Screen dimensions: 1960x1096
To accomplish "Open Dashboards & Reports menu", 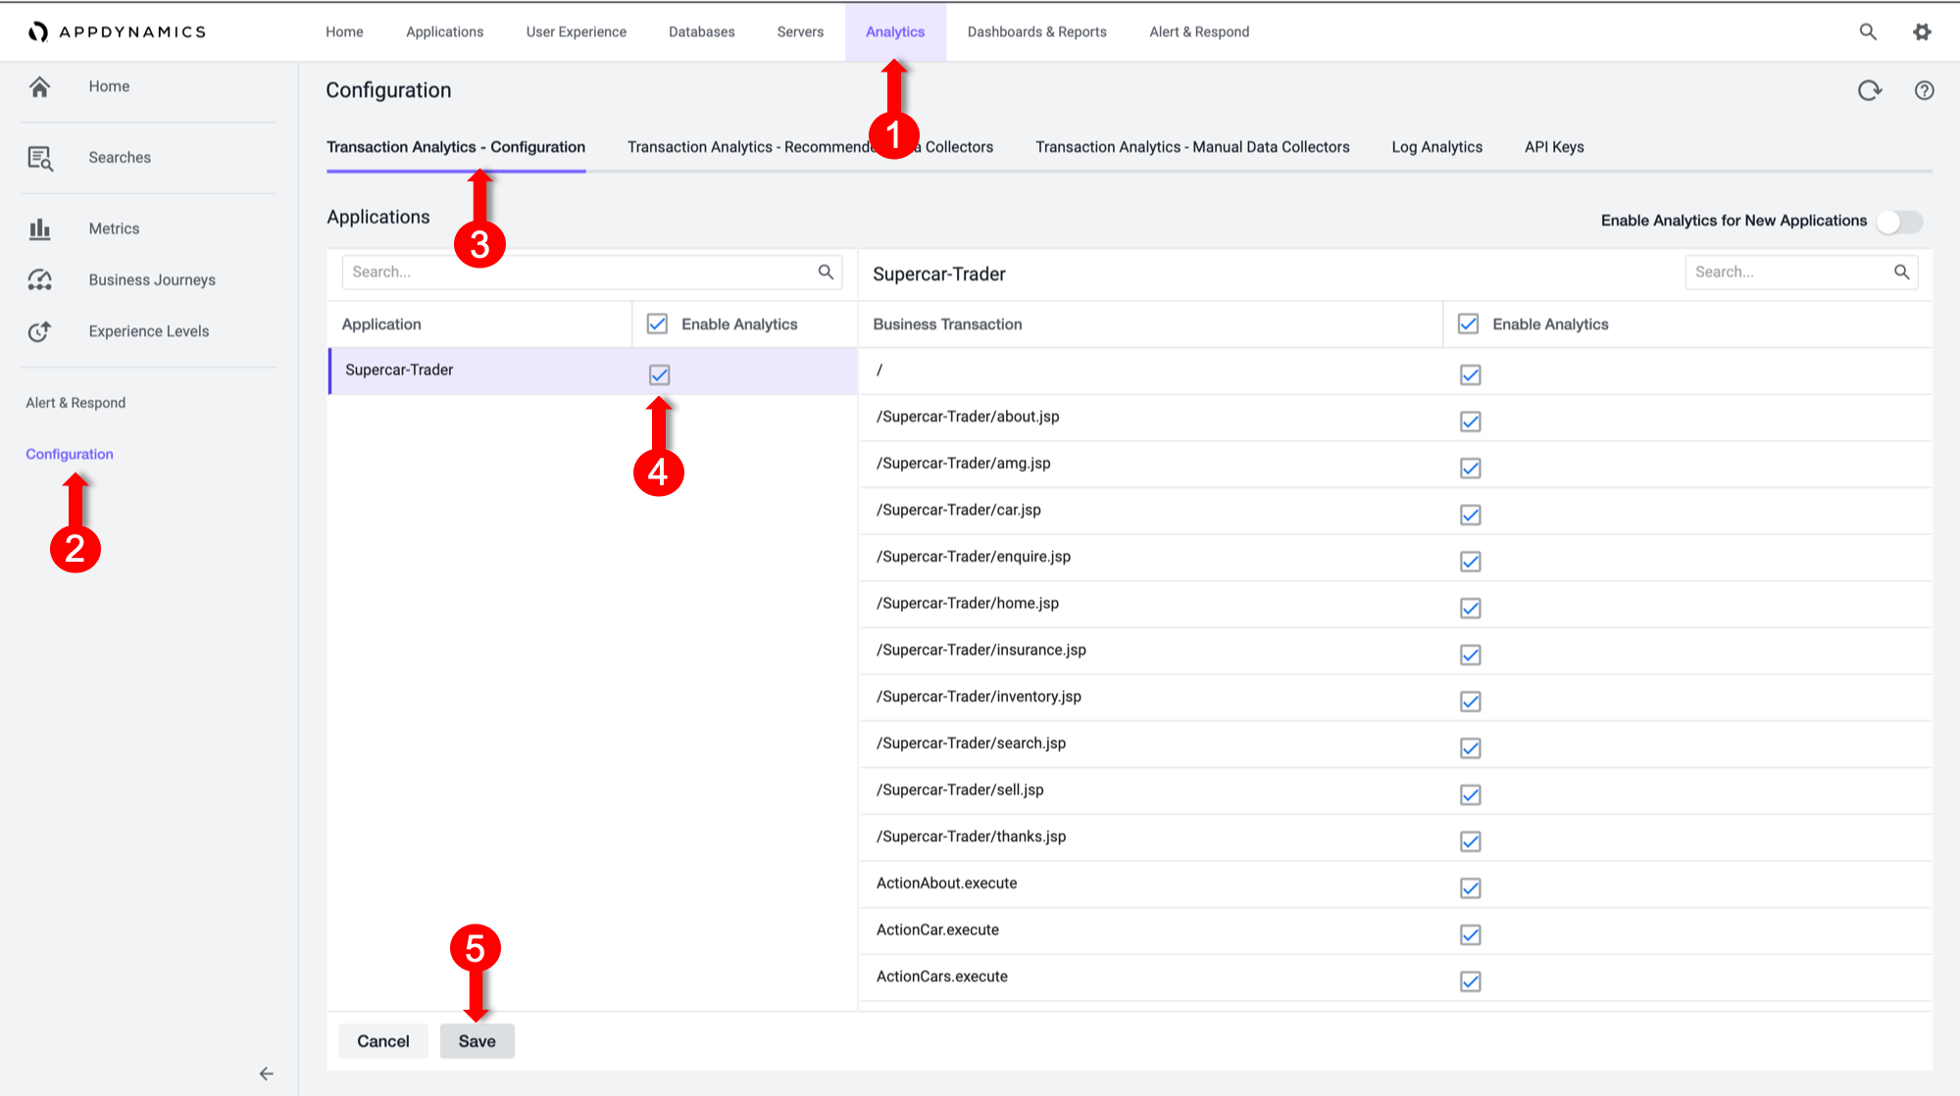I will (1036, 31).
